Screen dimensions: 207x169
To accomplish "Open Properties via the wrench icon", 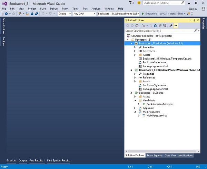I will [x=170, y=25].
